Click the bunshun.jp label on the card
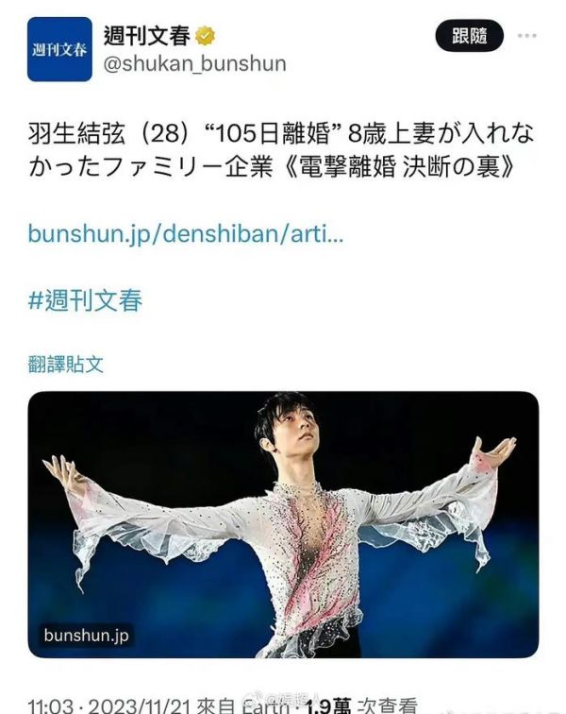 86,635
